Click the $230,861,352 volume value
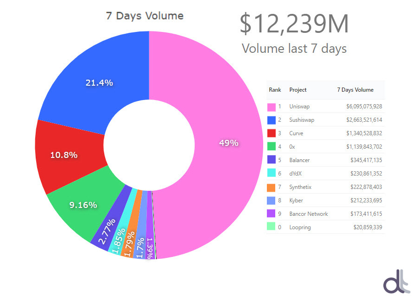This screenshot has width=417, height=301. coord(366,174)
